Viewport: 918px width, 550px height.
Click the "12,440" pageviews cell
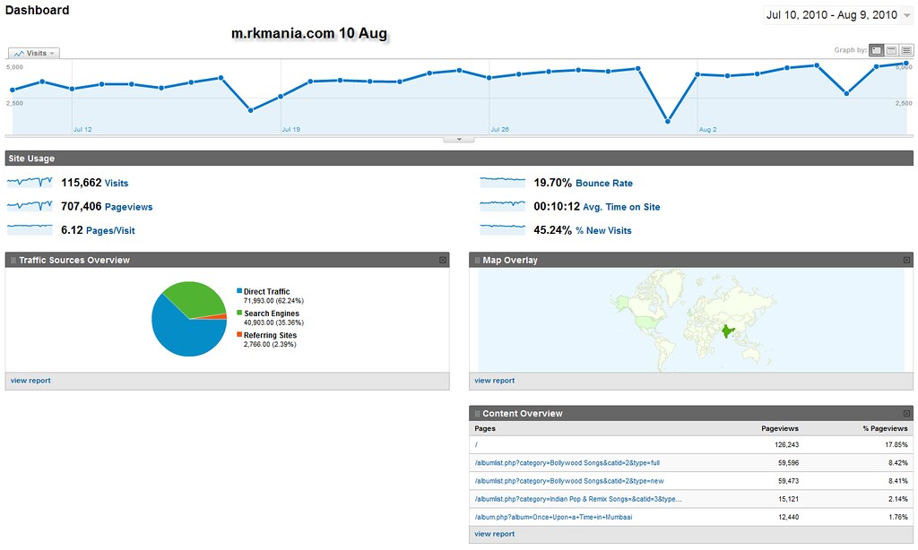click(788, 517)
